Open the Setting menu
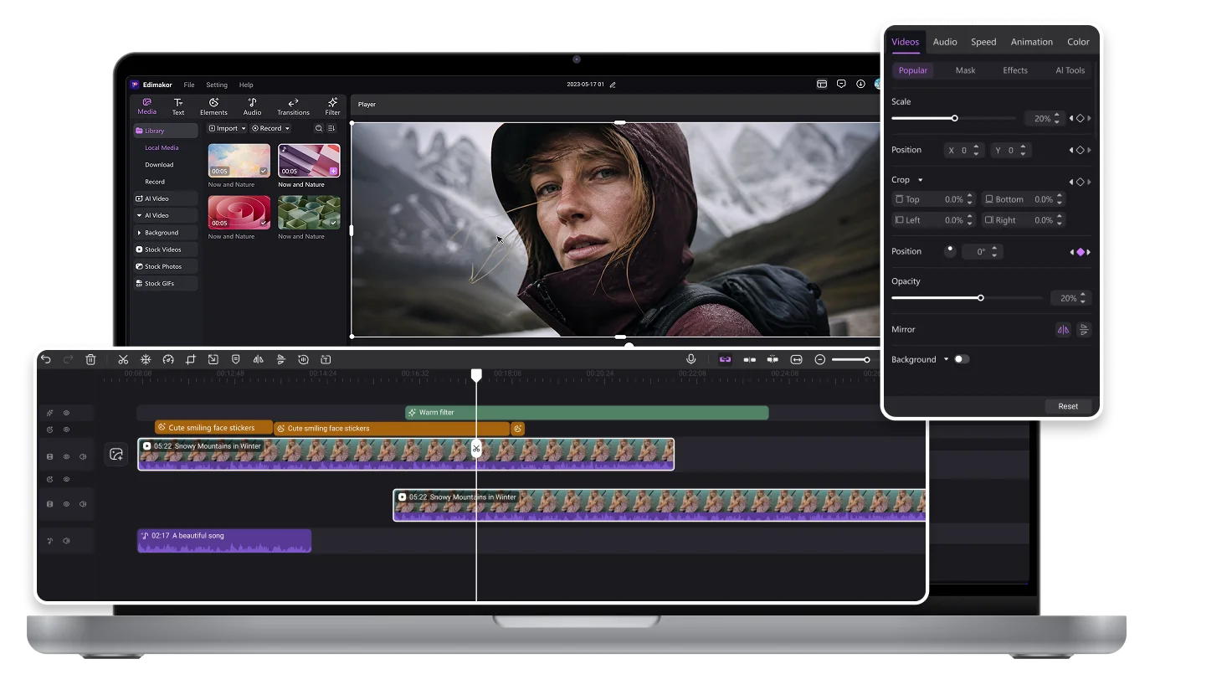1232x700 pixels. [x=217, y=85]
